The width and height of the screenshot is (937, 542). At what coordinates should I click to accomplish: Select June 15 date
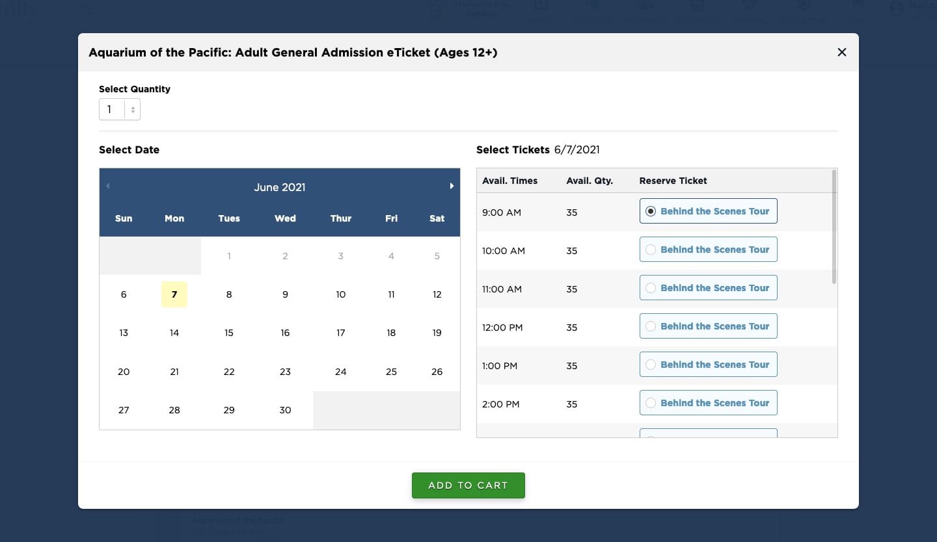(x=229, y=333)
